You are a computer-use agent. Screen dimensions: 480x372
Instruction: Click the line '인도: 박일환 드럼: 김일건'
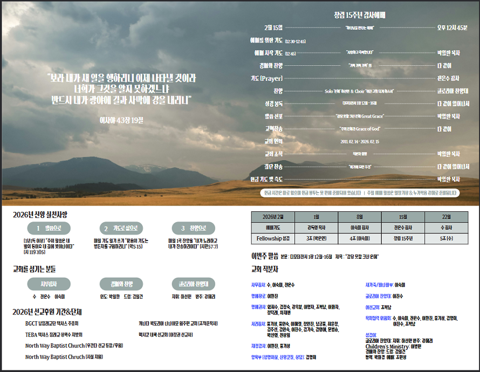(121, 297)
